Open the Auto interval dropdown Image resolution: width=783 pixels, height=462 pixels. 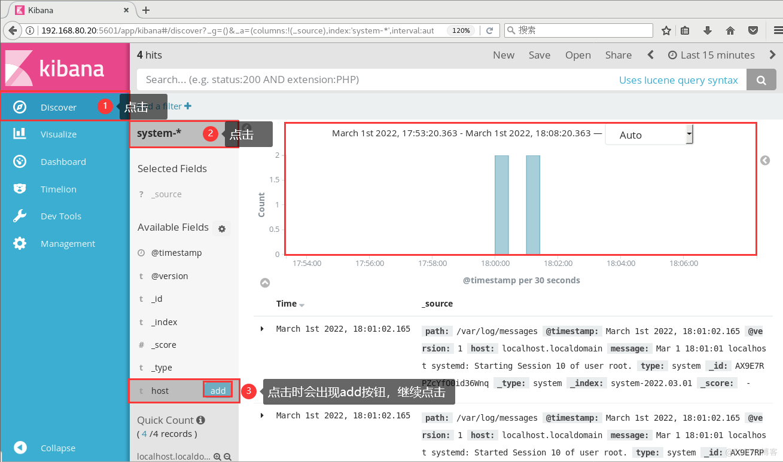click(x=649, y=134)
